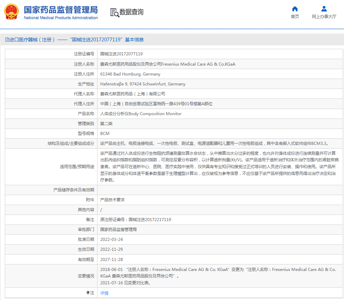
Task: Click the pin icon beside 注 label
Action: [88, 293]
